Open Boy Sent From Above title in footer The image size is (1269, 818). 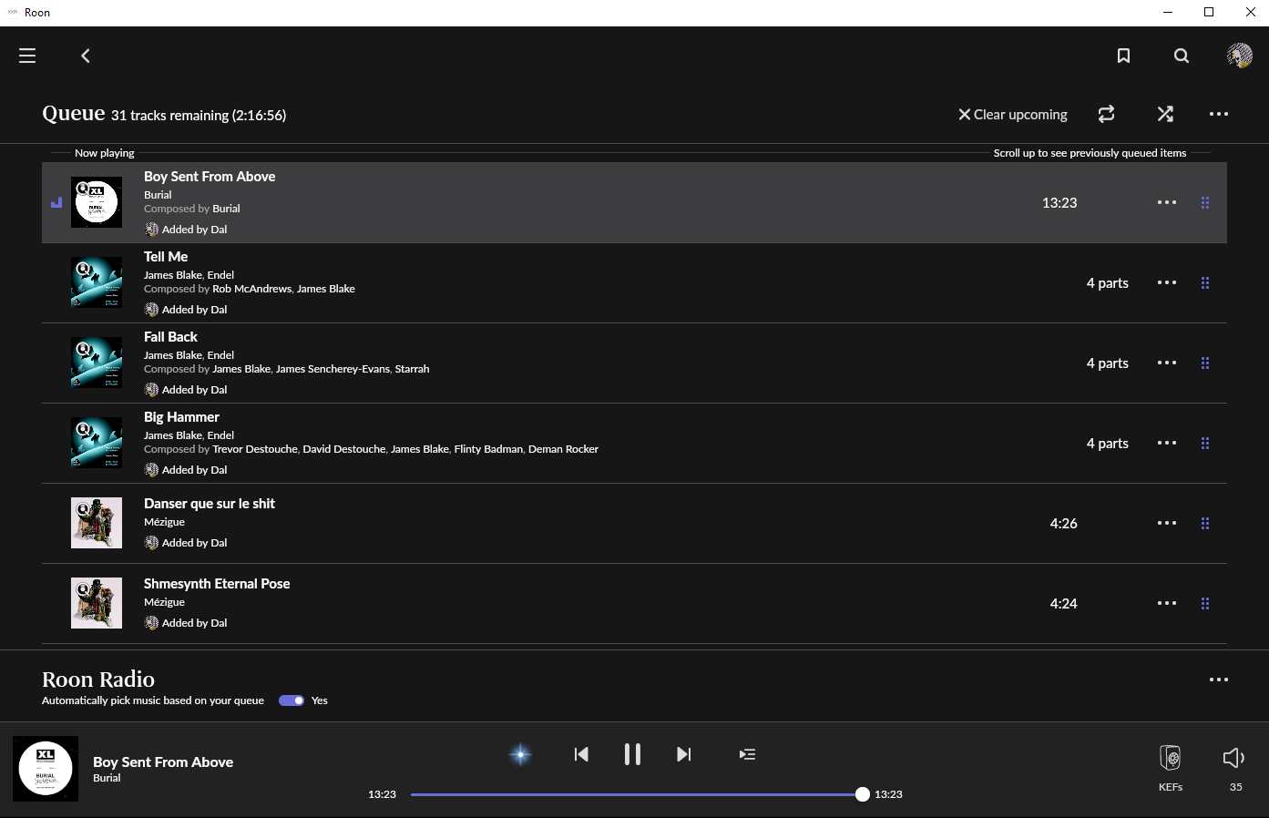pos(163,762)
